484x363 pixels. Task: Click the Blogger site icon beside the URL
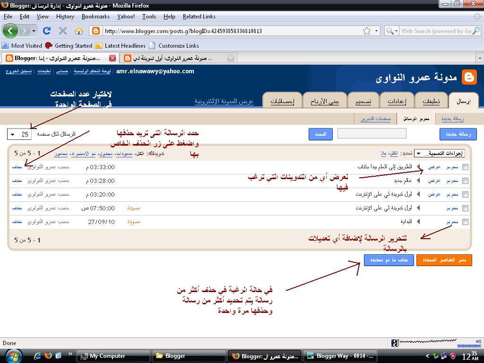[x=96, y=31]
